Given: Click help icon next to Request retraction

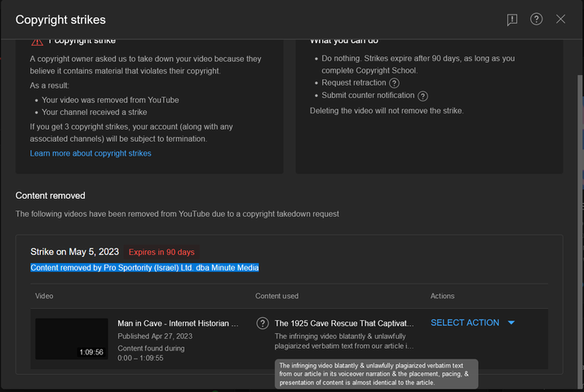Looking at the screenshot, I should (x=394, y=83).
